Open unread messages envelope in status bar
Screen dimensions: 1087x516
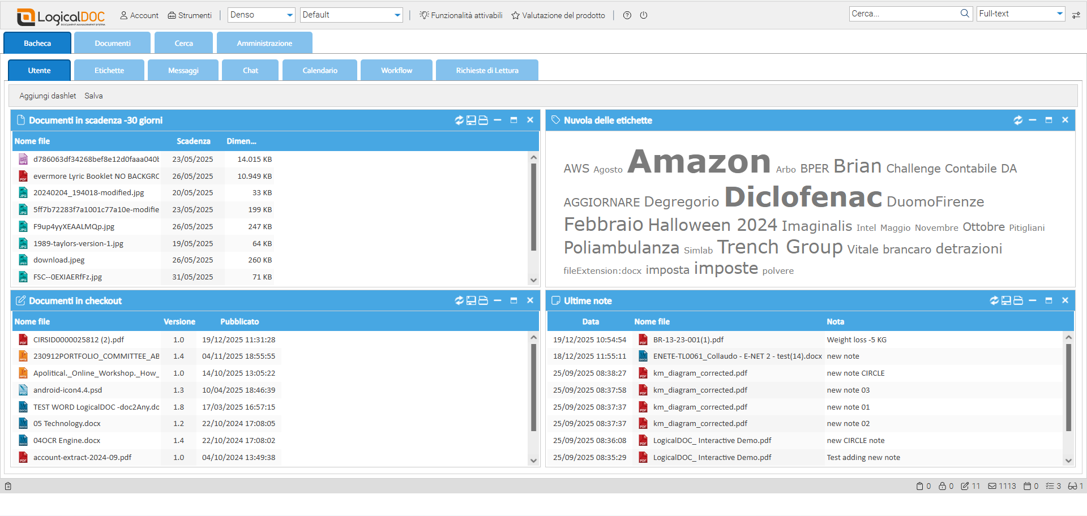(1002, 486)
